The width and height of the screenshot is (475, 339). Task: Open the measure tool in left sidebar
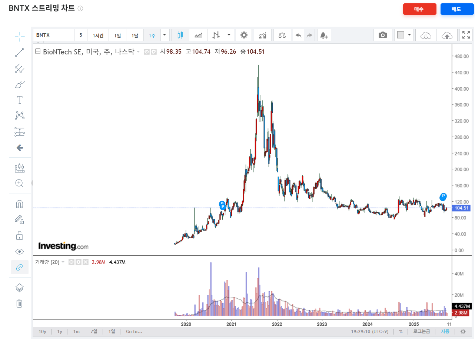click(20, 168)
